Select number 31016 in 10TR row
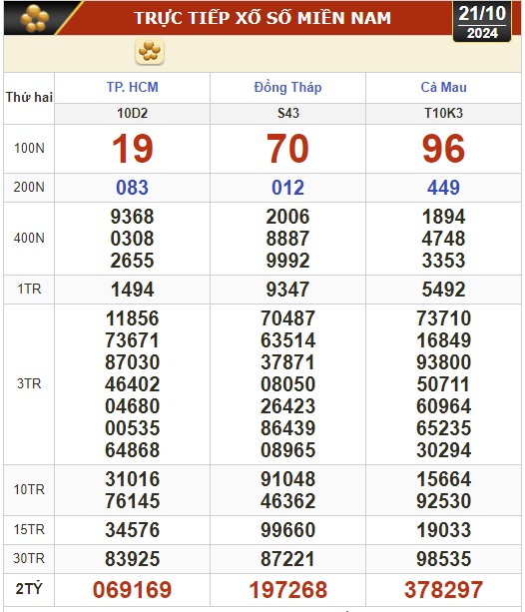 pyautogui.click(x=133, y=479)
